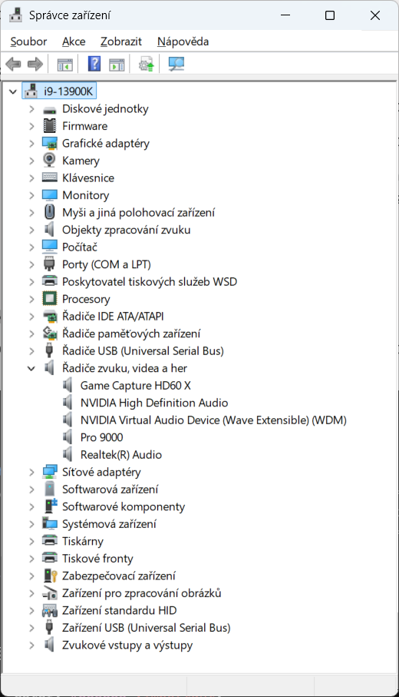Expand the Systémová zařízení category
399x697 pixels.
coord(31,524)
